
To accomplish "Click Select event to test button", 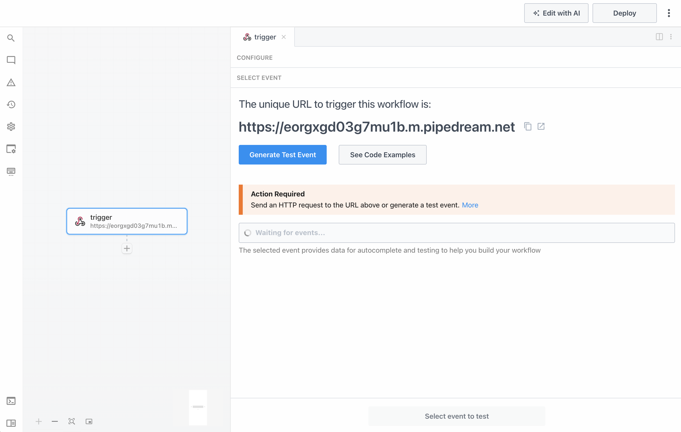I will point(456,416).
